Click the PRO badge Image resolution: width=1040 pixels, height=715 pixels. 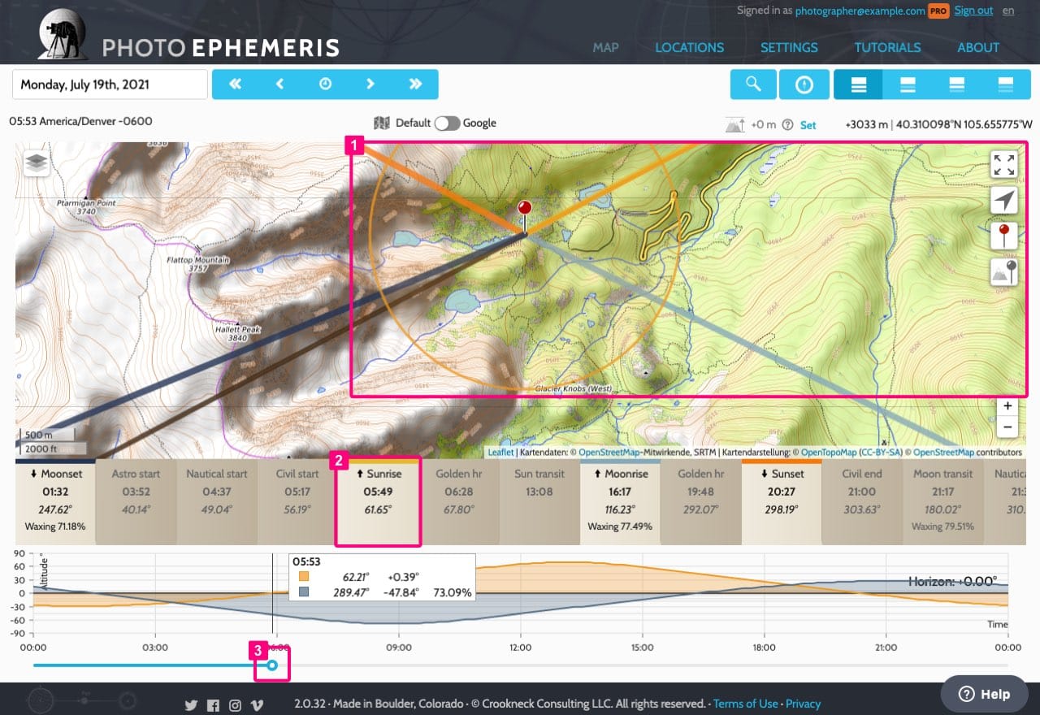[x=938, y=11]
